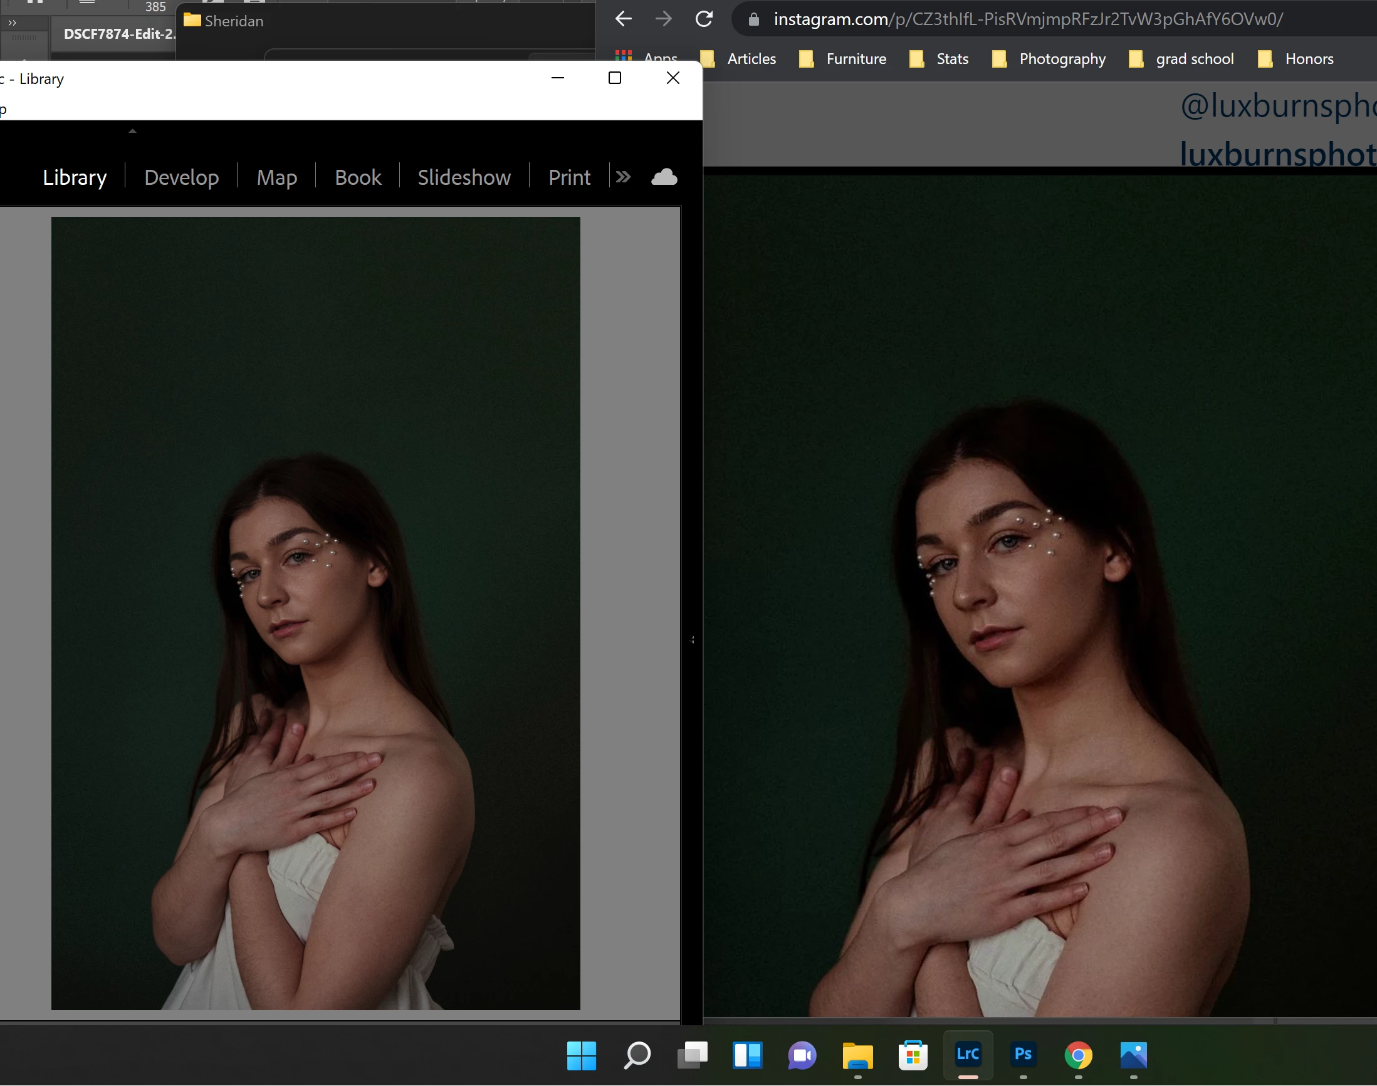Open the Book module
The image size is (1377, 1086).
(357, 177)
